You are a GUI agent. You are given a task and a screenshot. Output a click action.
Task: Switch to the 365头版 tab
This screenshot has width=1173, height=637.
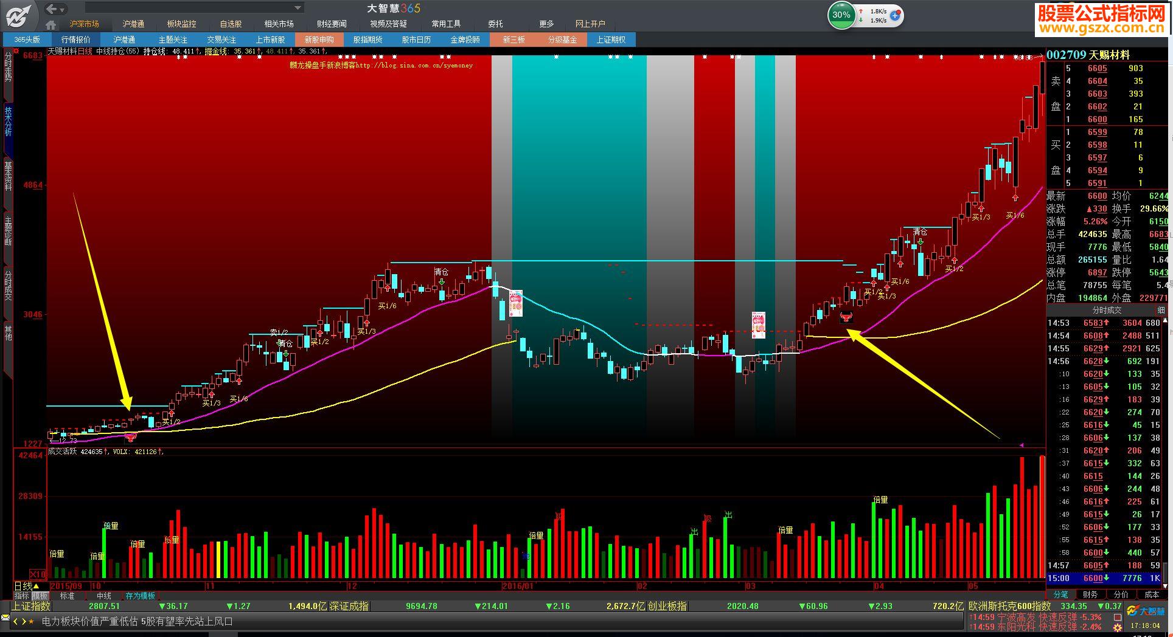click(27, 40)
